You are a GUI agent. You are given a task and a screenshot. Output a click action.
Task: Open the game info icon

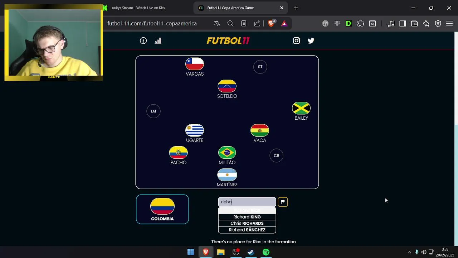pyautogui.click(x=143, y=41)
